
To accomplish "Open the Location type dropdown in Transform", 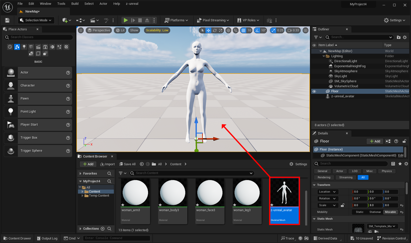I will pos(328,192).
